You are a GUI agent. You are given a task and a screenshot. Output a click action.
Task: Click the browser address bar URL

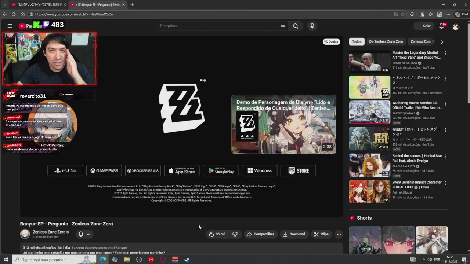(74, 14)
